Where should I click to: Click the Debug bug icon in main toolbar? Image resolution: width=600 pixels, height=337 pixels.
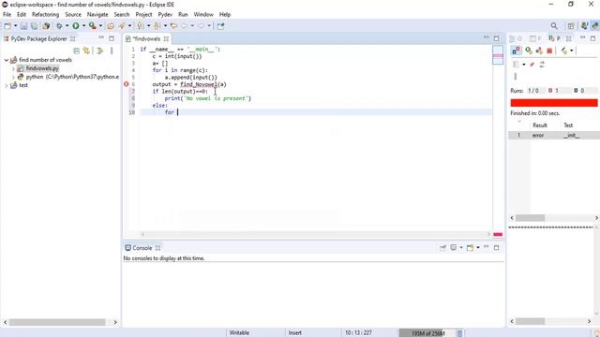pos(59,26)
